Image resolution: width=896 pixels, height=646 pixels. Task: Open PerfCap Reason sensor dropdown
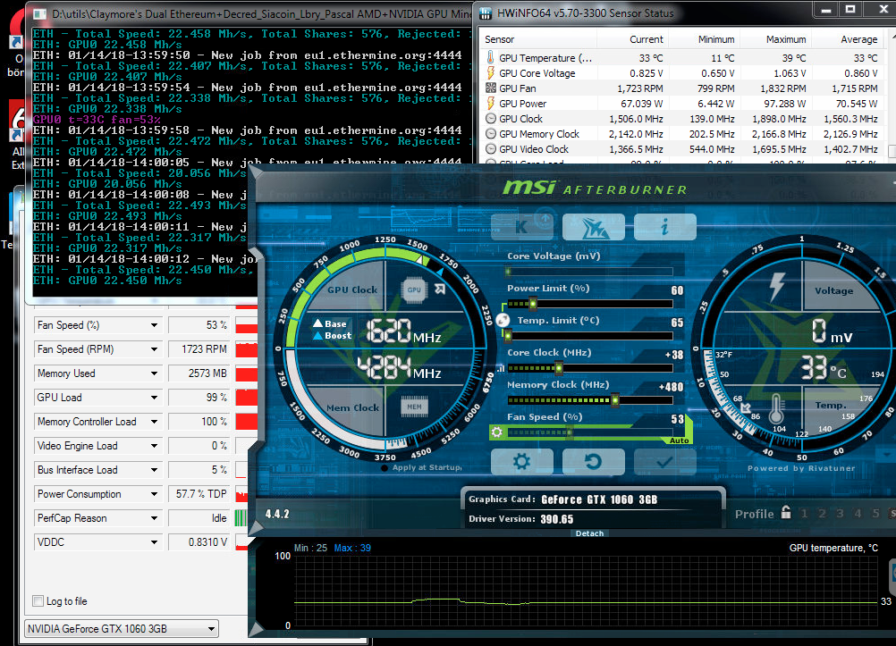tap(155, 518)
